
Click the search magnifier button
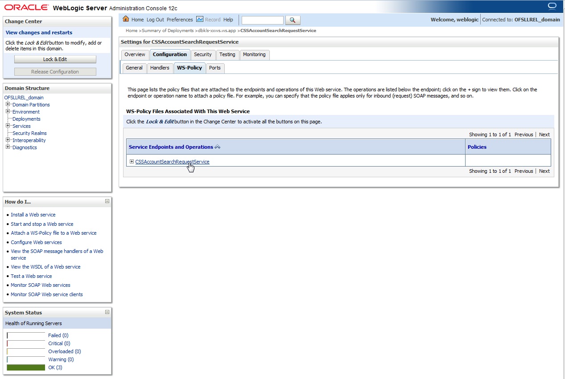[x=293, y=20]
